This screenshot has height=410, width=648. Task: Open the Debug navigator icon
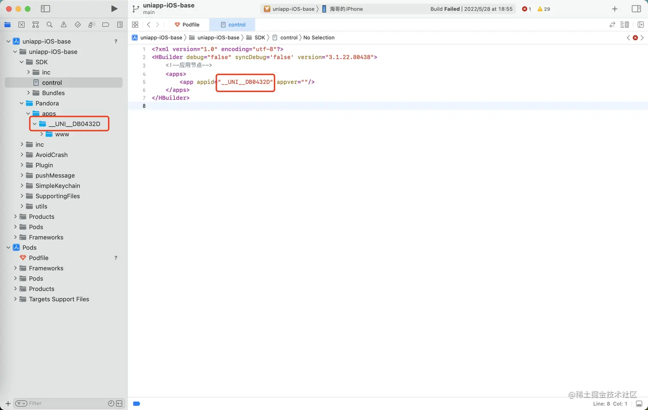coord(92,24)
